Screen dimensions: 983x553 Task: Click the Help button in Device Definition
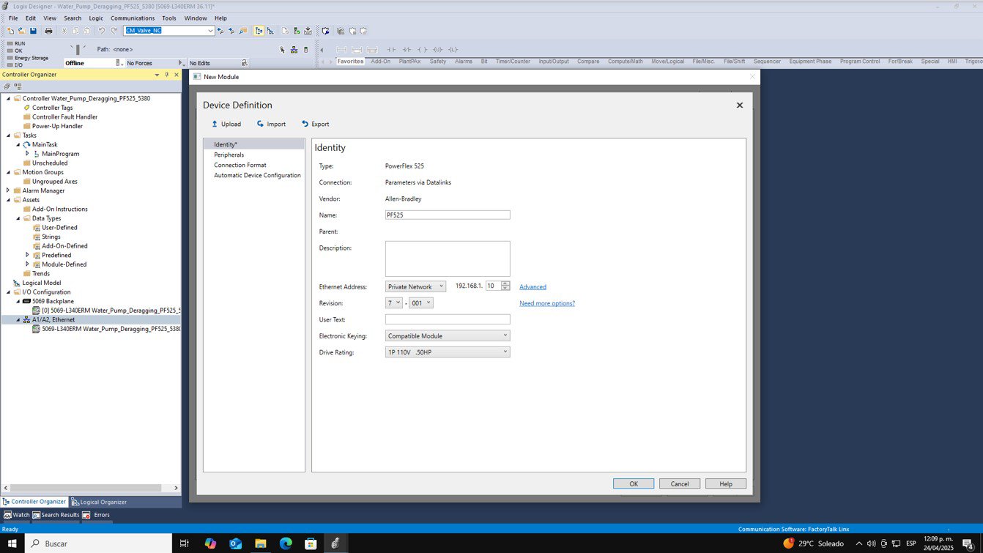[726, 483]
